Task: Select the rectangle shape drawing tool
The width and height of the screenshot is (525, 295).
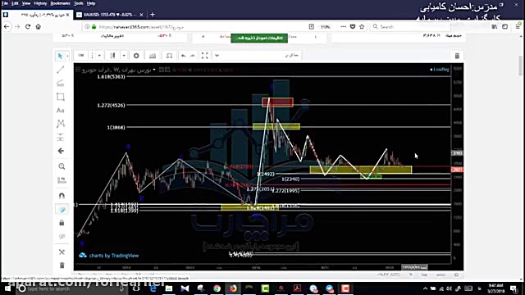Action: (61, 97)
